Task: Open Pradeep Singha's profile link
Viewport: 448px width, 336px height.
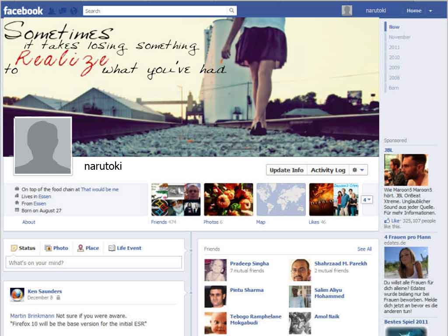Action: 249,264
